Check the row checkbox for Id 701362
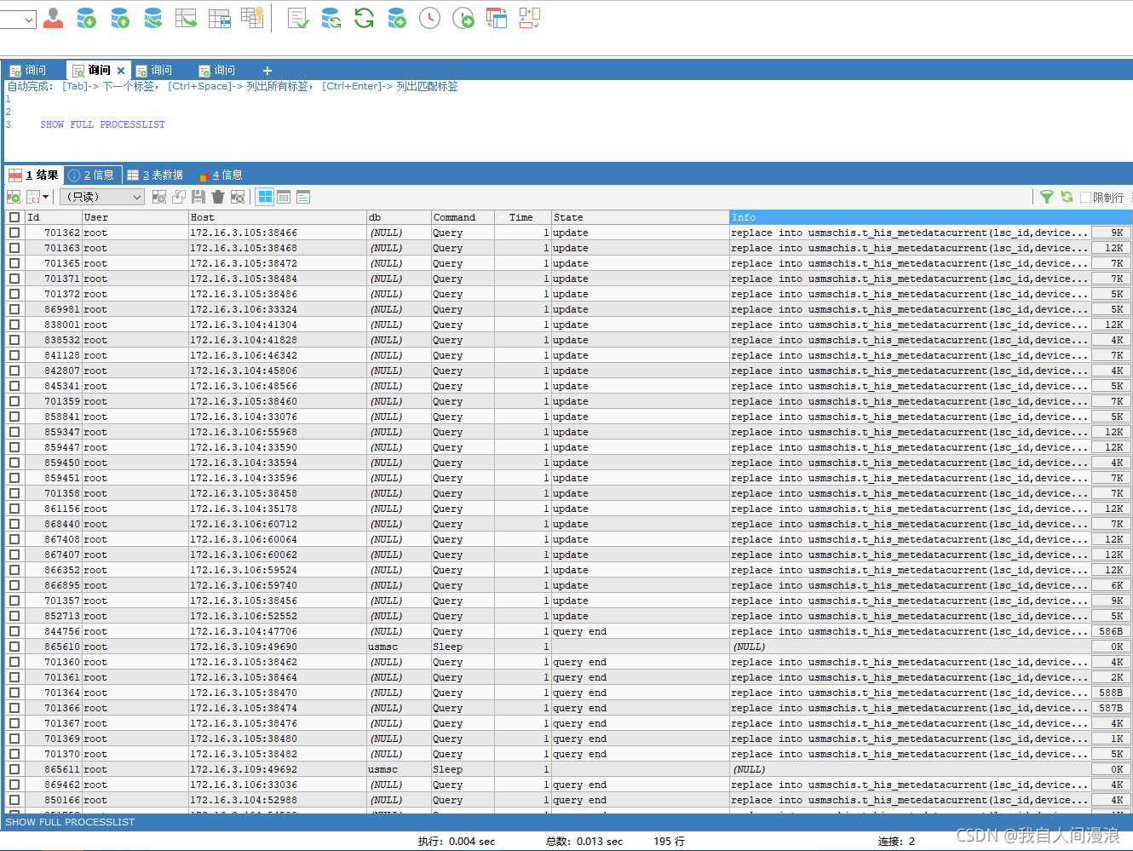This screenshot has height=851, width=1133. 14,233
